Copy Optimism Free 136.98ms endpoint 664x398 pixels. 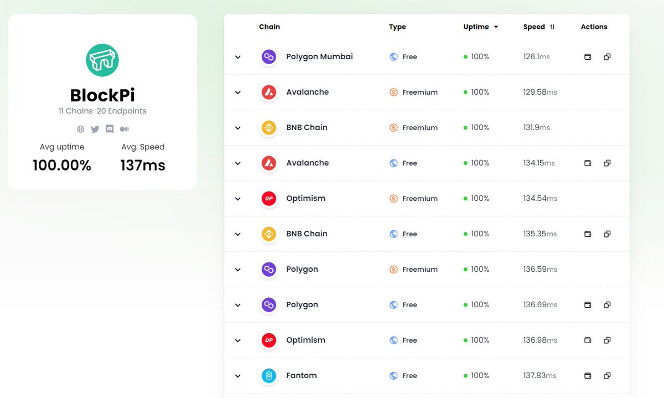[607, 340]
